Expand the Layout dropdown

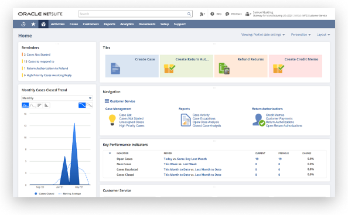(323, 35)
